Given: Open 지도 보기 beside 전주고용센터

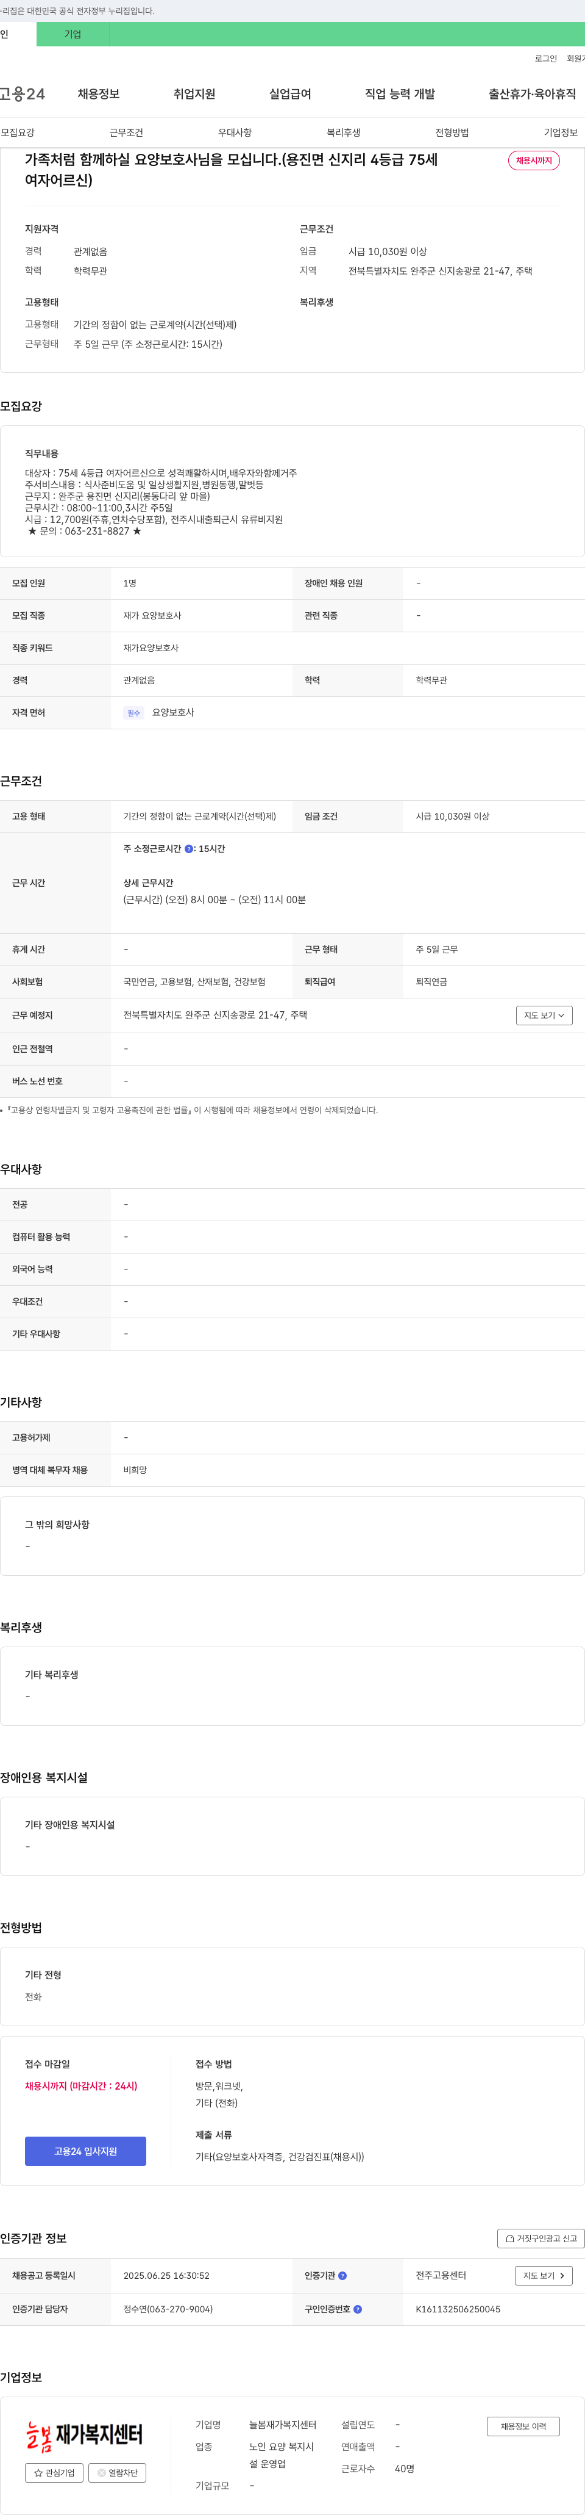Looking at the screenshot, I should coord(543,2276).
